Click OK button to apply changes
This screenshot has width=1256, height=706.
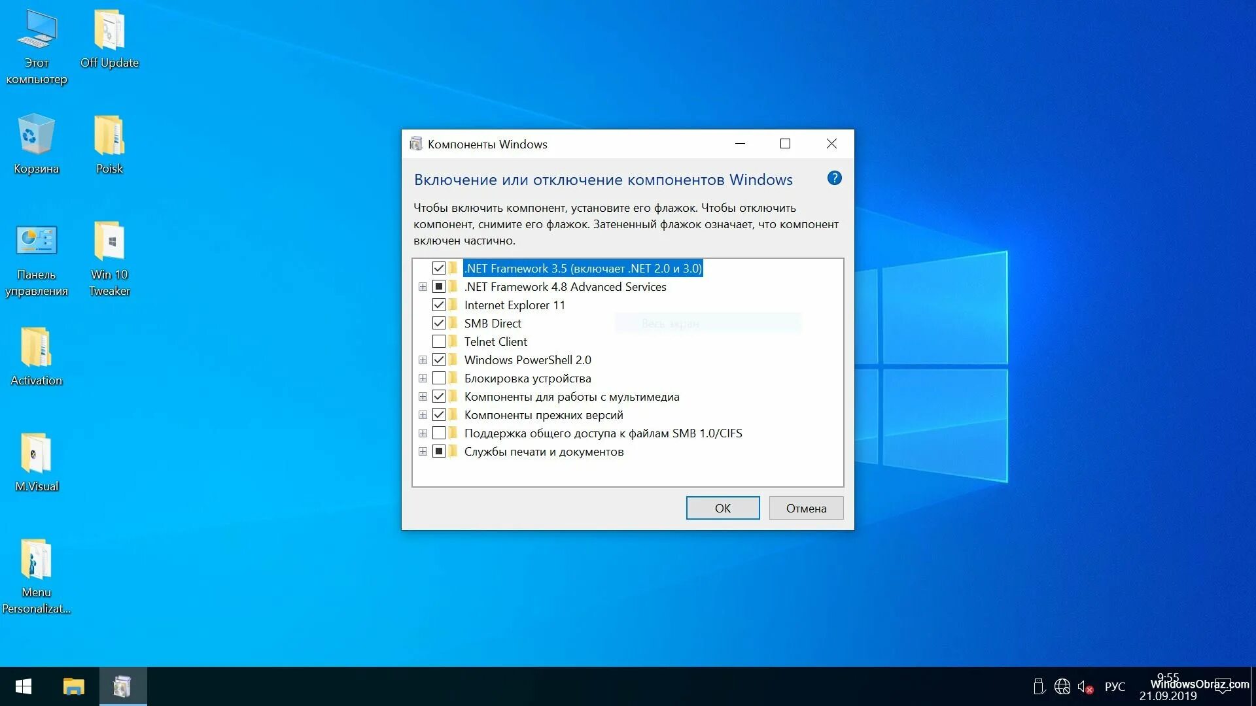point(722,508)
